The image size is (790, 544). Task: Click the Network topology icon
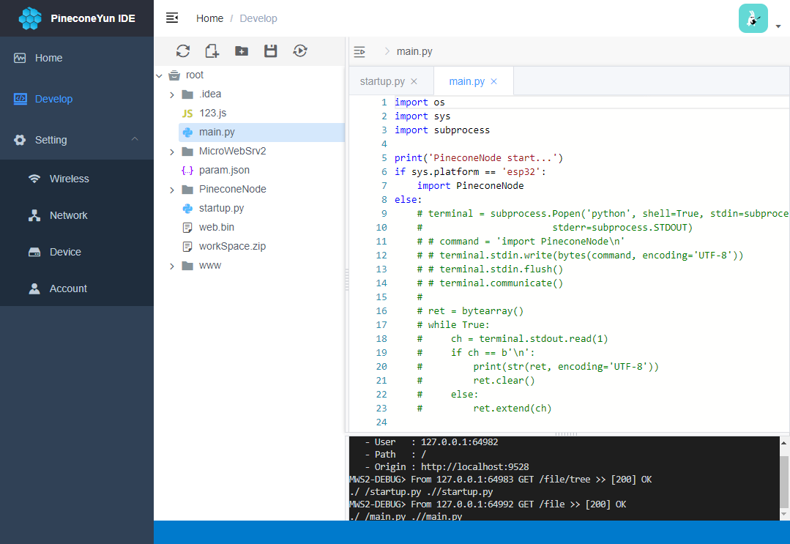click(34, 215)
